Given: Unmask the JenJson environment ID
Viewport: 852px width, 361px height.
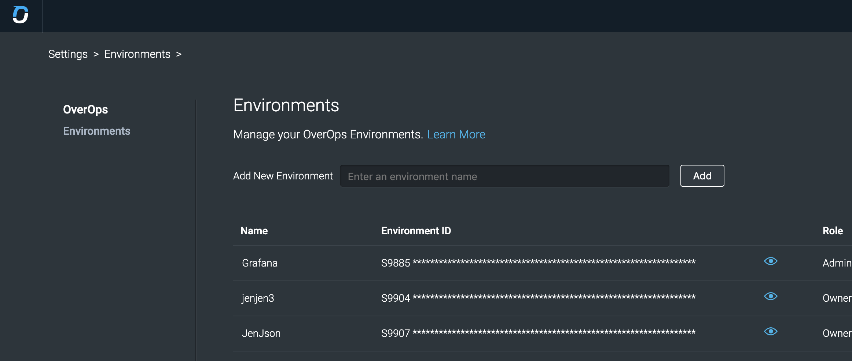Looking at the screenshot, I should pos(771,331).
